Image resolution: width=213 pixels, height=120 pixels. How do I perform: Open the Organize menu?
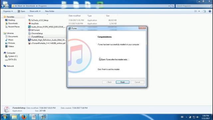click(x=8, y=11)
